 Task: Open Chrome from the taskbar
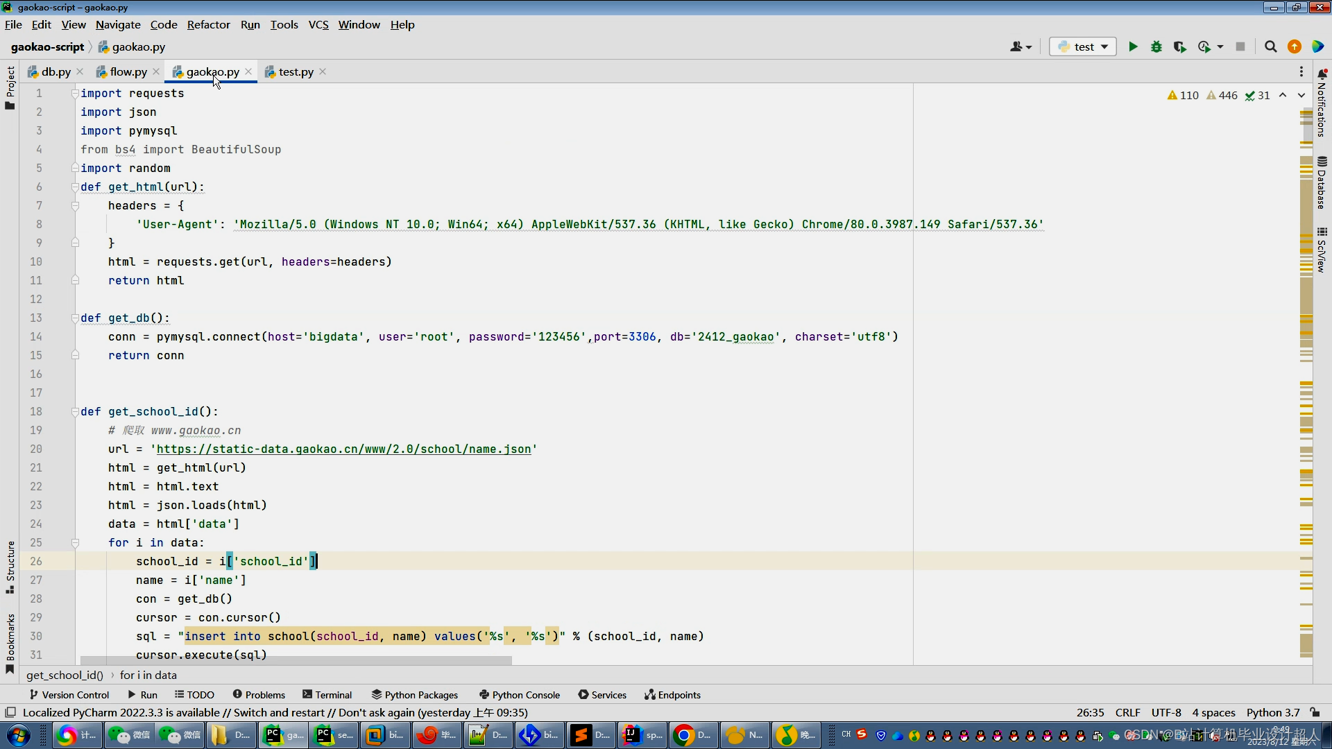(x=693, y=735)
